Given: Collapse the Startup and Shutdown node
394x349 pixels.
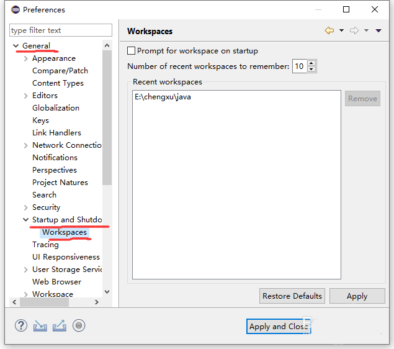Looking at the screenshot, I should (25, 220).
